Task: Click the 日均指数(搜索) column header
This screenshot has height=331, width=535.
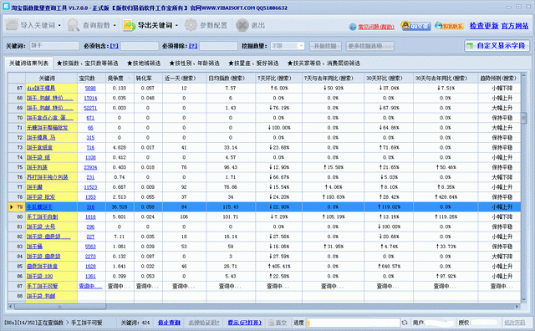Action: [231, 78]
